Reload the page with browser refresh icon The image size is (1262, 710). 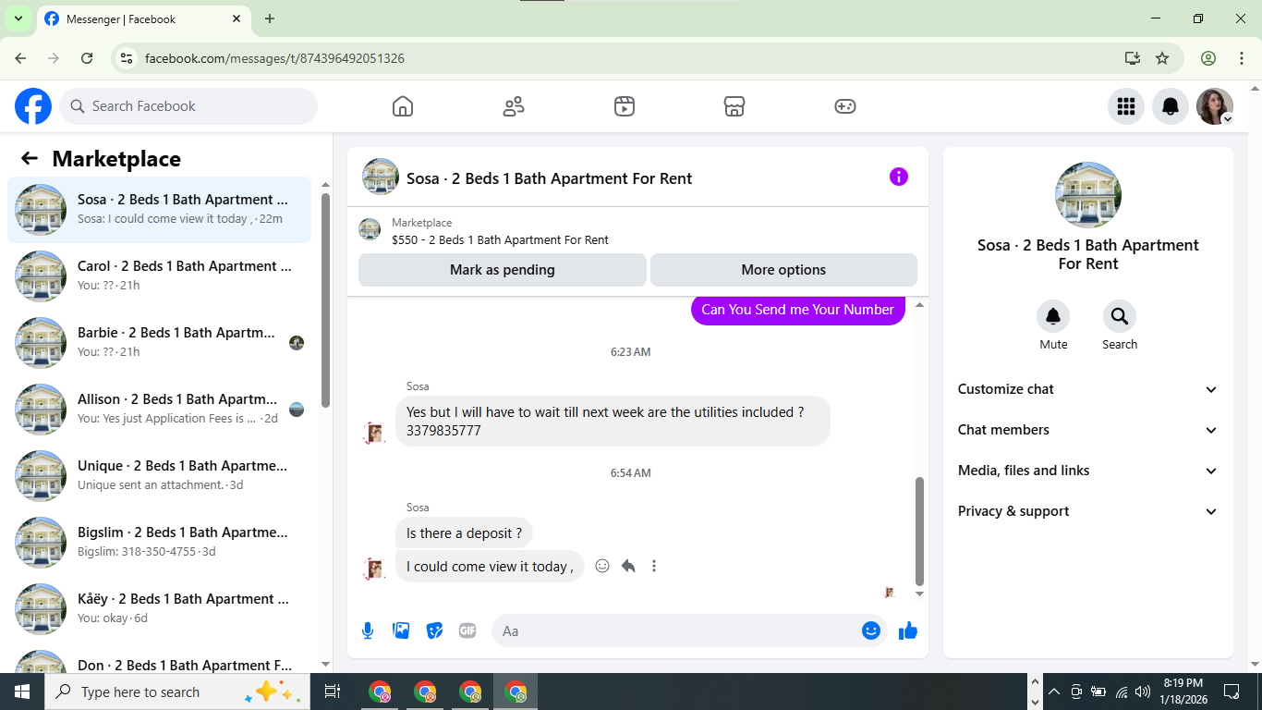click(87, 58)
